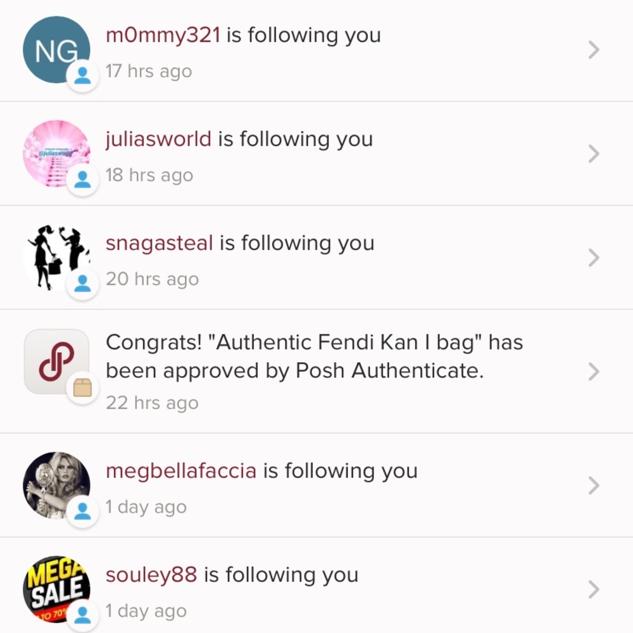Viewport: 633px width, 633px height.
Task: Expand souley88 notification chevron
Action: (594, 589)
